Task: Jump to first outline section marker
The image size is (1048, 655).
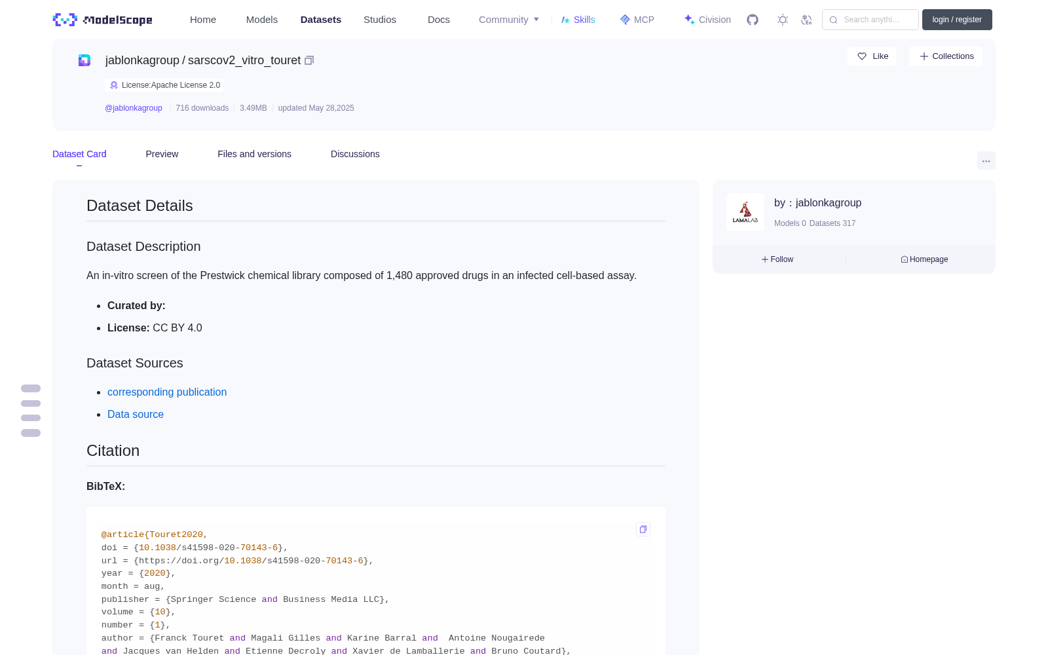Action: (31, 388)
